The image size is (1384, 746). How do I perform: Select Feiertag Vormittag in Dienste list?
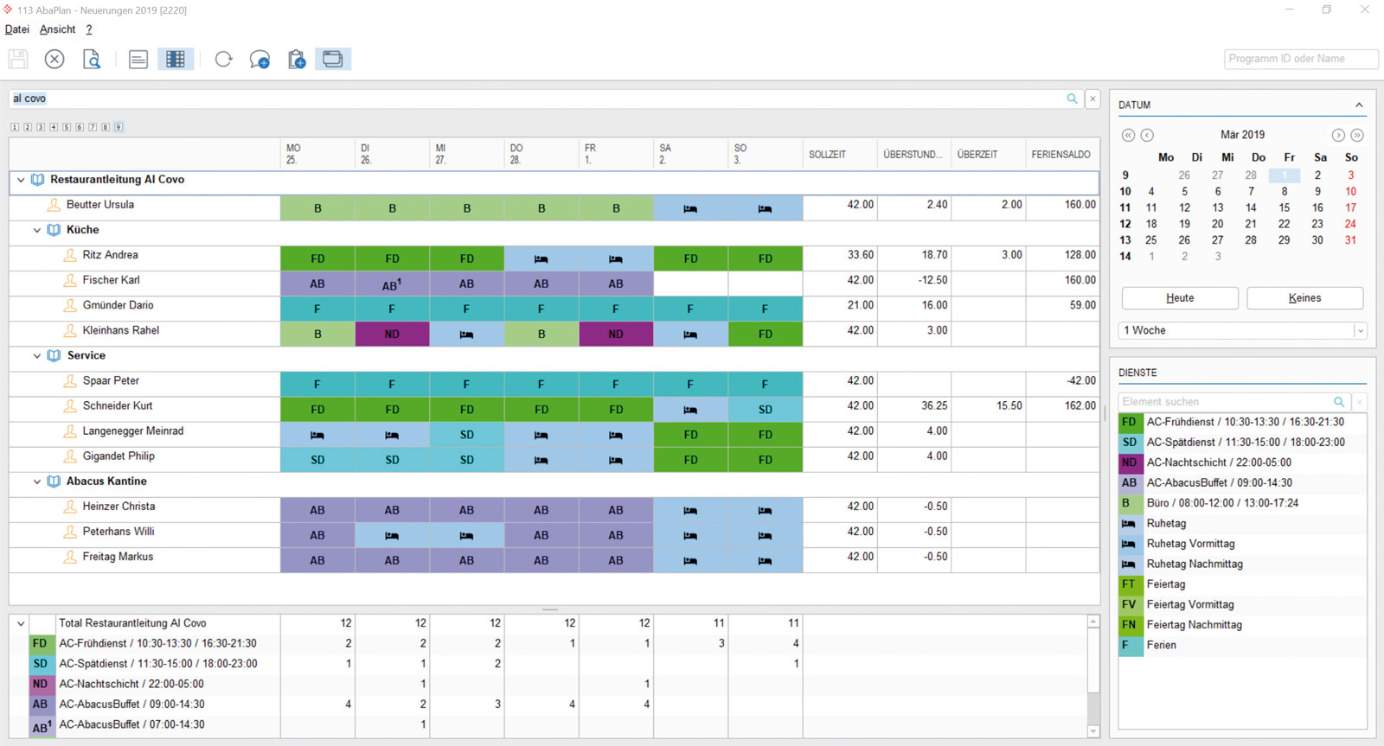tap(1242, 605)
